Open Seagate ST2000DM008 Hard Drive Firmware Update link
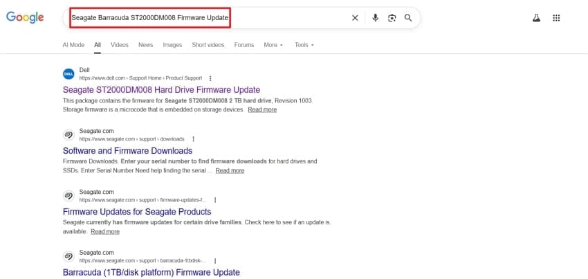The height and width of the screenshot is (279, 588). pyautogui.click(x=161, y=90)
